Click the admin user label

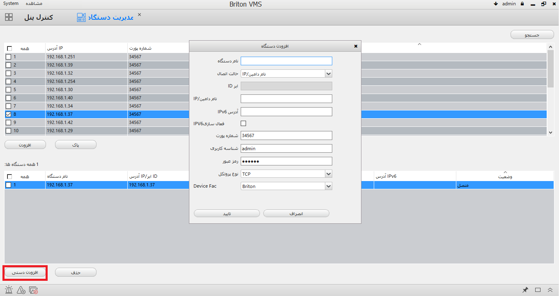click(x=509, y=4)
